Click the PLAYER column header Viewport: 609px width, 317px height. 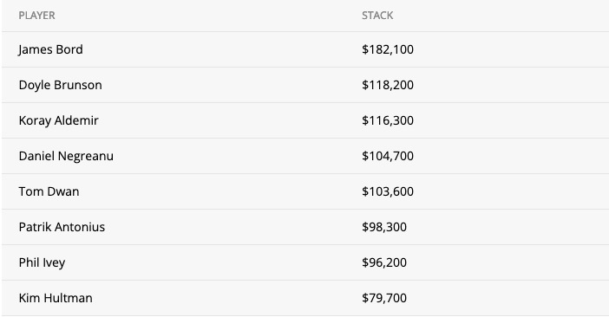click(x=37, y=16)
